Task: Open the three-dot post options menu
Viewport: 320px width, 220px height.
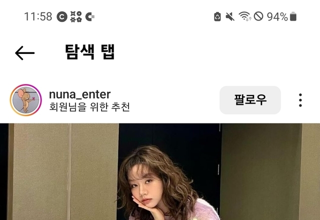Action: (x=300, y=100)
